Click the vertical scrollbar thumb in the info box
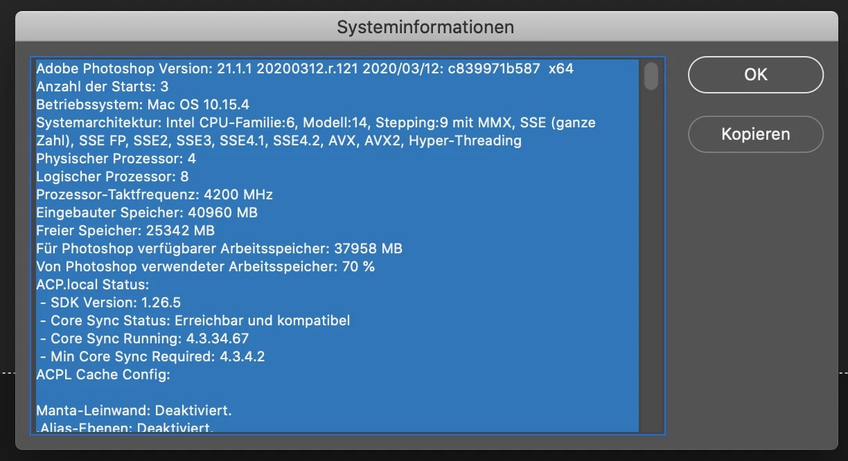 point(651,76)
